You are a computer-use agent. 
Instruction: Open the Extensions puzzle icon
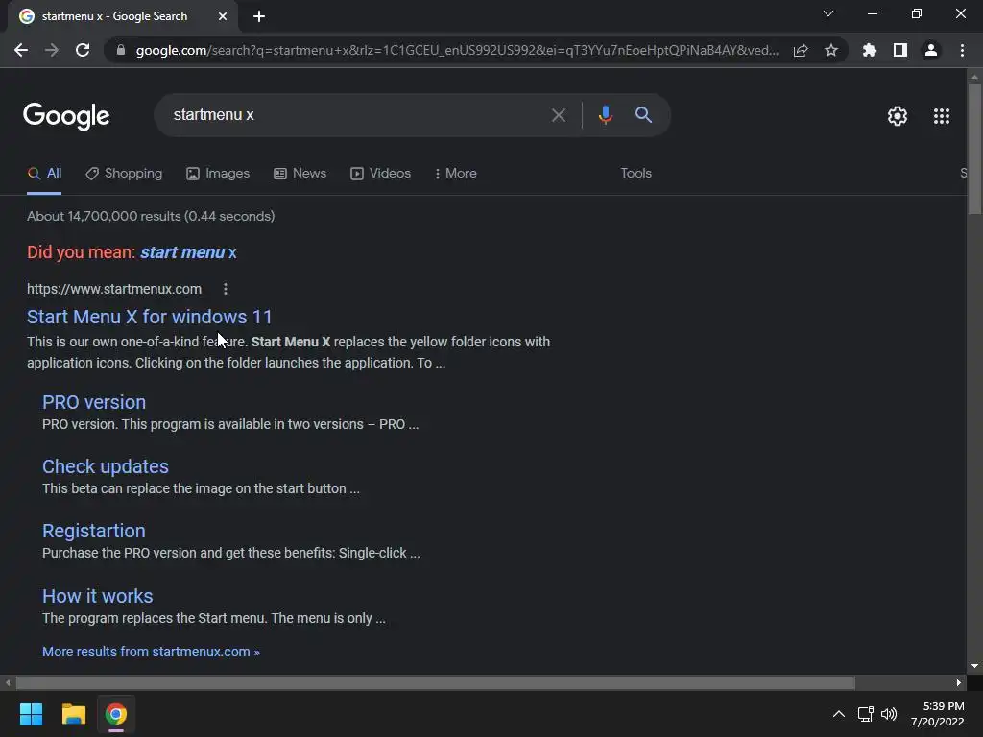click(870, 50)
